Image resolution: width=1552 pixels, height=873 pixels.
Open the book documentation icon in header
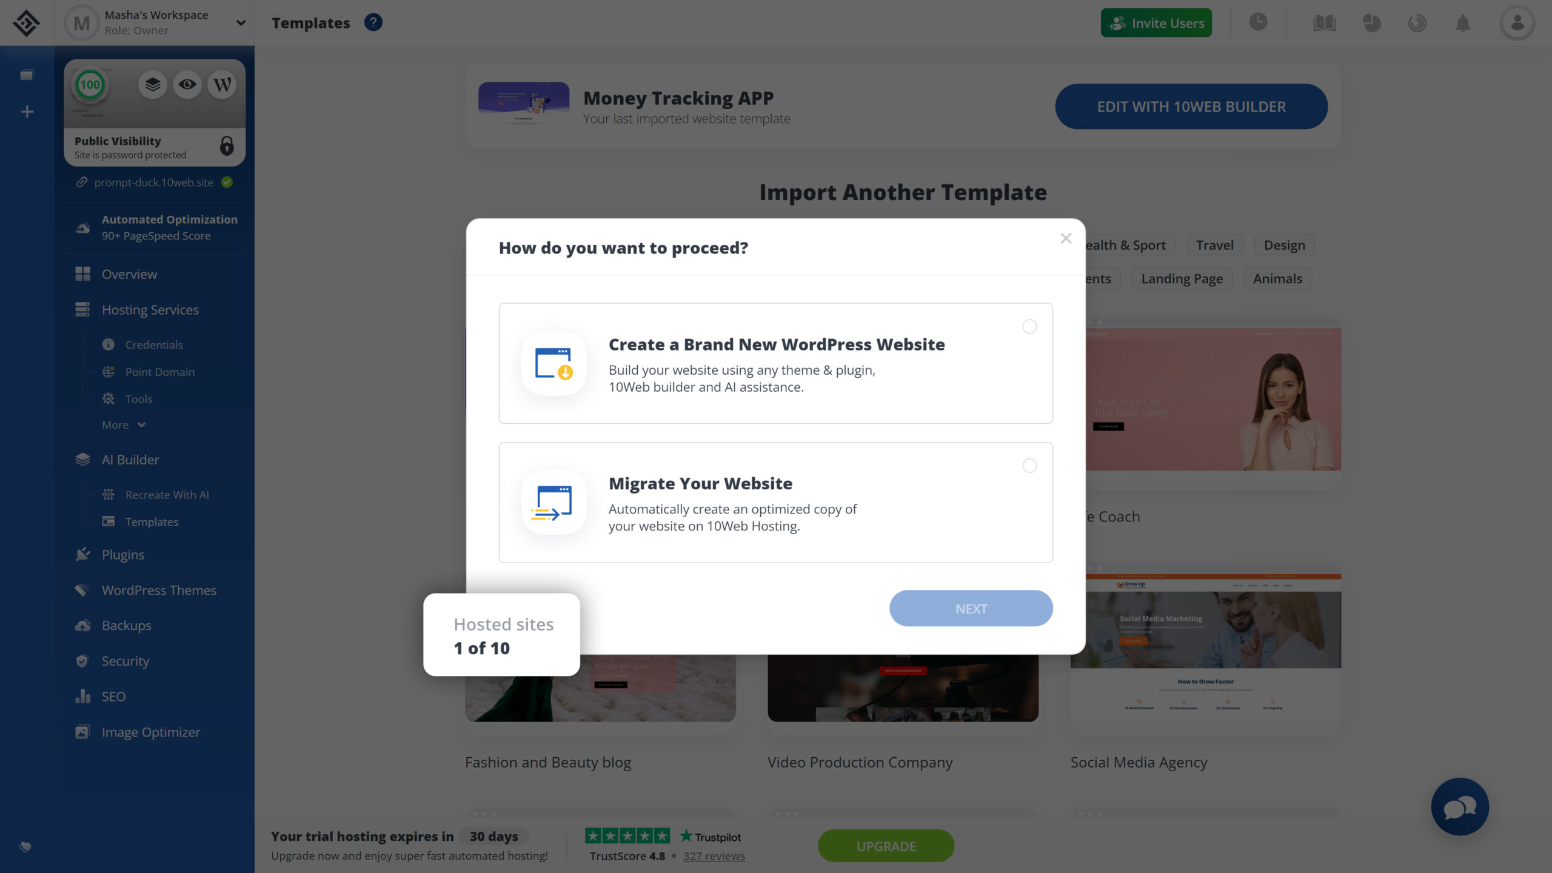(x=1324, y=24)
